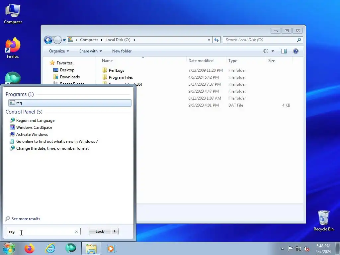Click the 4 KB size cell
The width and height of the screenshot is (340, 255).
click(286, 105)
